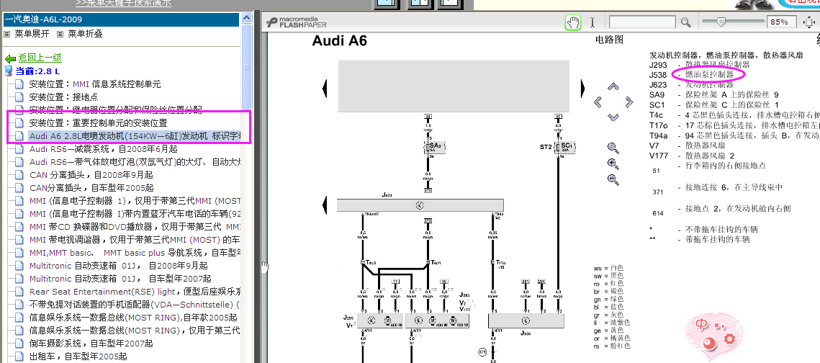Viewport: 820px width, 363px height.
Task: Click the 当前:2.8 L current node
Action: [37, 71]
